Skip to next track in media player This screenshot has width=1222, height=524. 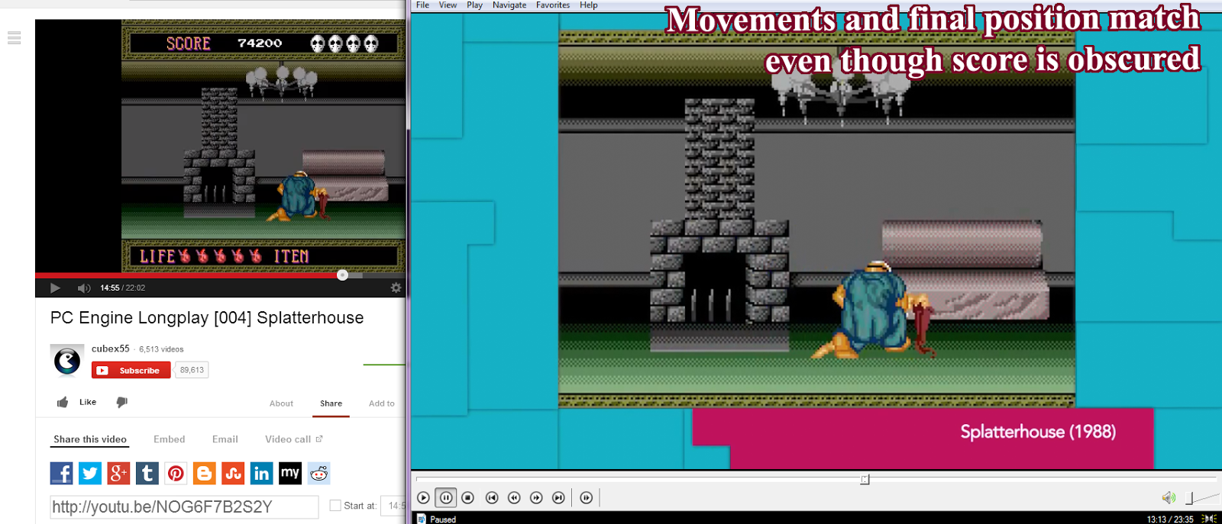[558, 498]
